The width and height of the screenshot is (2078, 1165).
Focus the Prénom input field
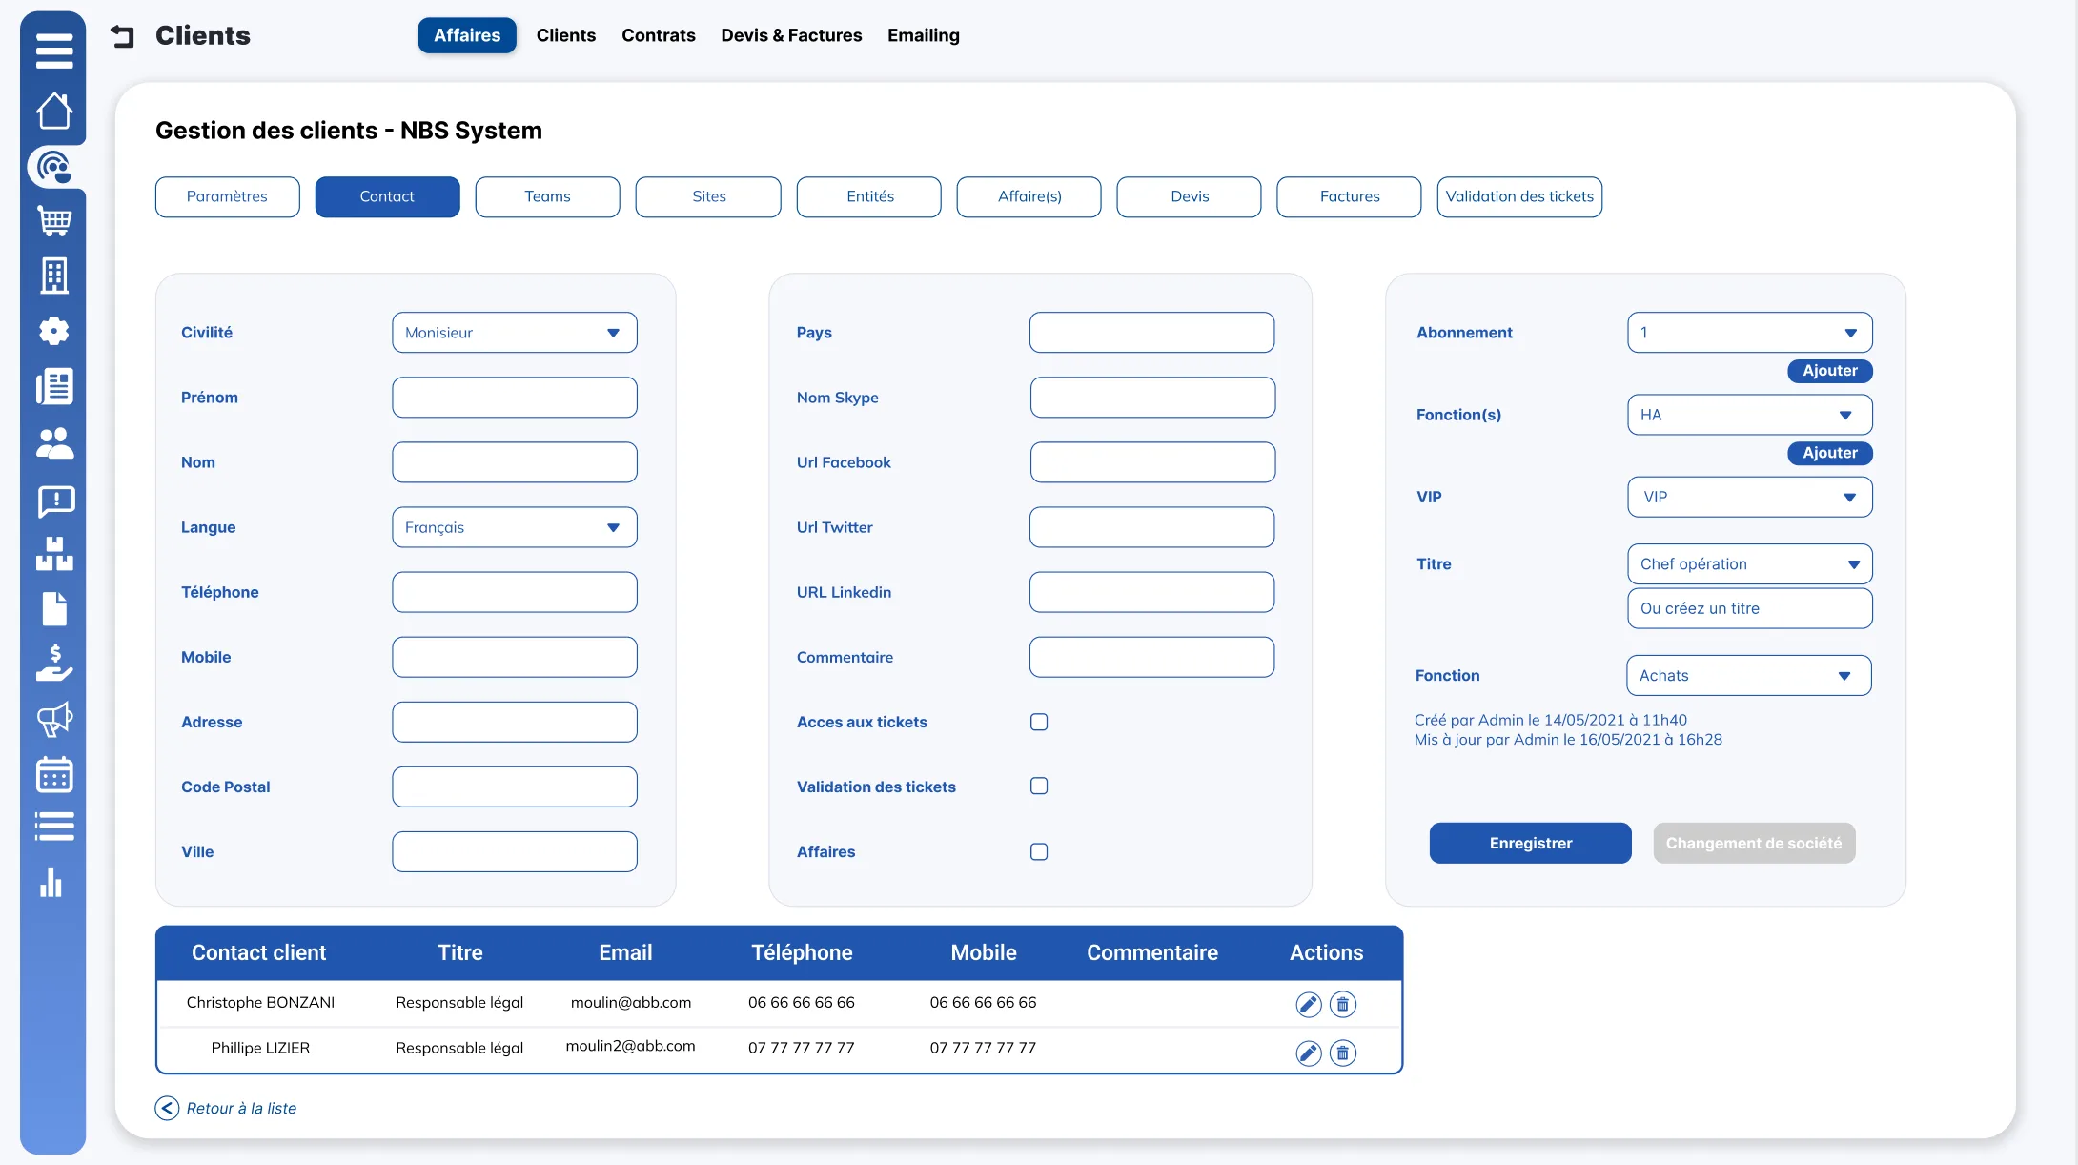515,398
